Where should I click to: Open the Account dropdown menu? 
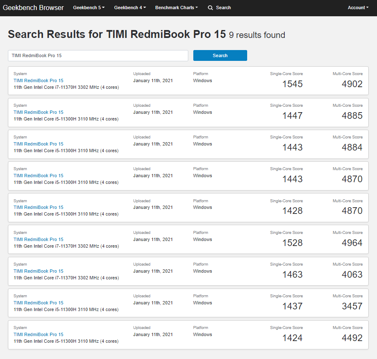[x=358, y=8]
